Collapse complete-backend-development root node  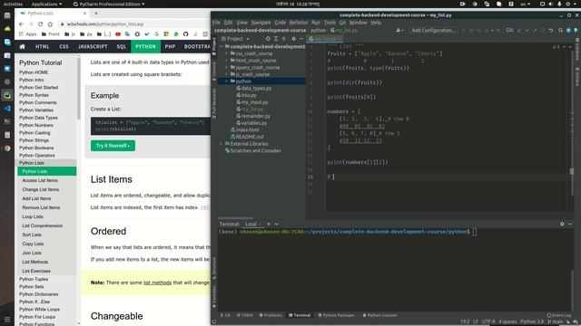tap(222, 46)
